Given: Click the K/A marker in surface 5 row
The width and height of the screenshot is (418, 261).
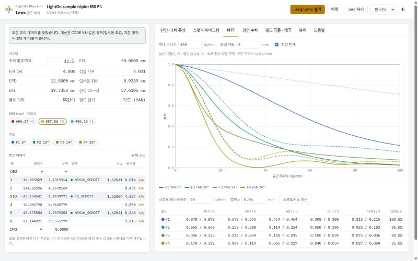Looking at the screenshot, I should coord(141,213).
